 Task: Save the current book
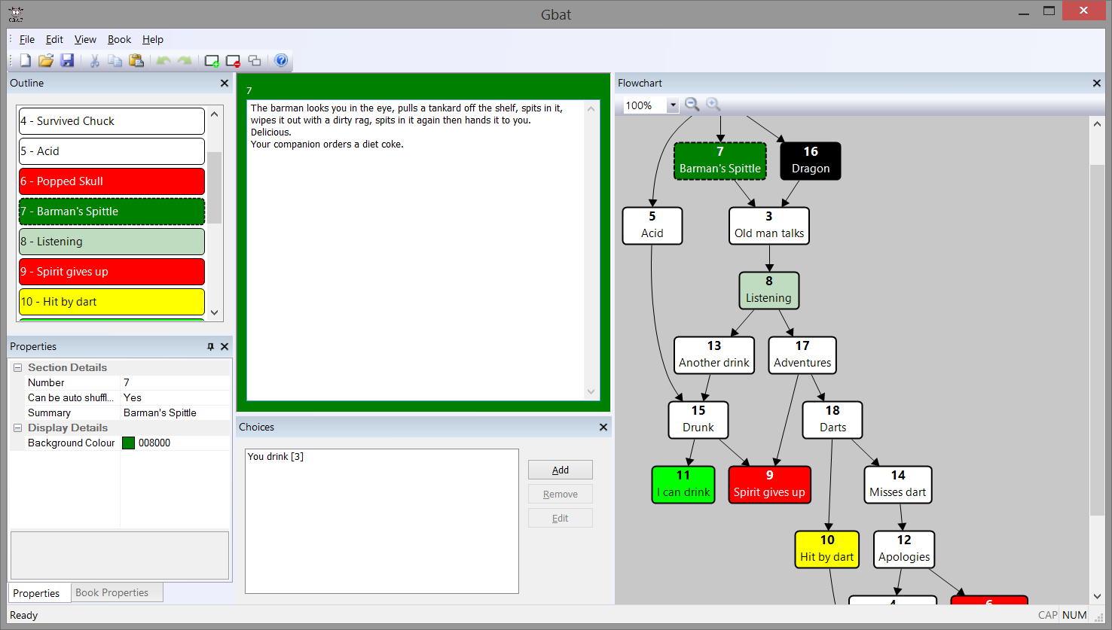67,61
